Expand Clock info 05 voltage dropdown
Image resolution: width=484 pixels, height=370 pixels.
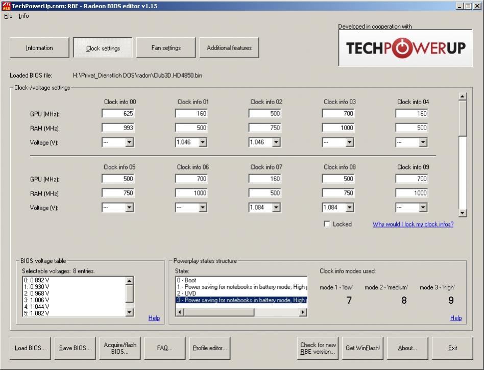click(x=129, y=207)
